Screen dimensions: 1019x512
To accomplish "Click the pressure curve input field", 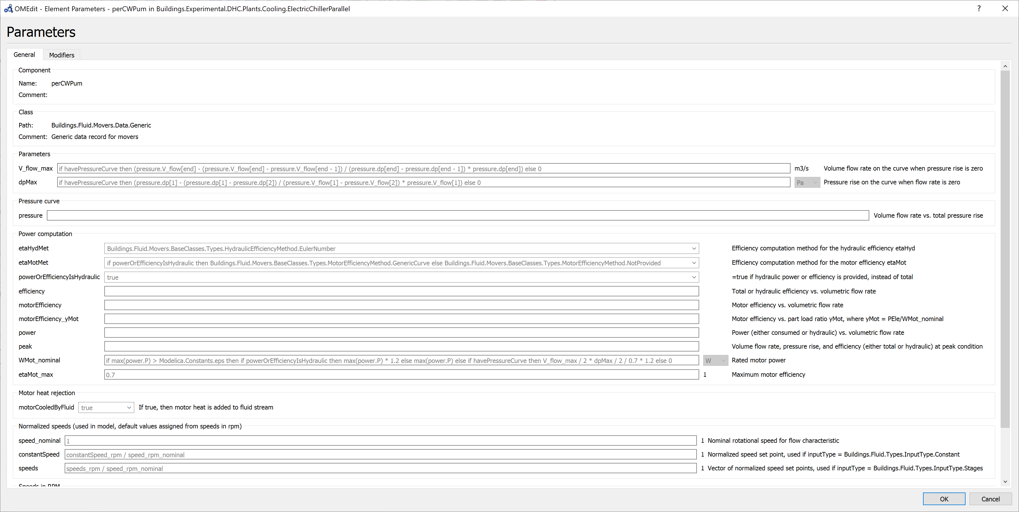I will coord(457,215).
